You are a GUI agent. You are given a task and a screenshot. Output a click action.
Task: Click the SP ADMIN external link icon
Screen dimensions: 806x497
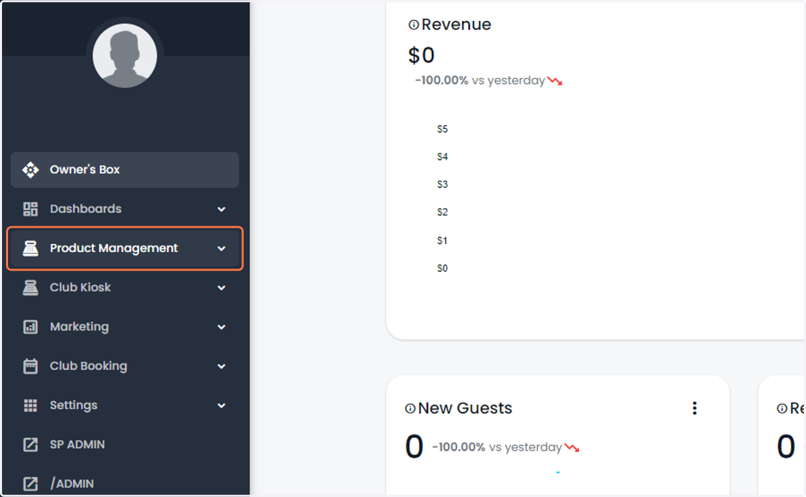30,445
